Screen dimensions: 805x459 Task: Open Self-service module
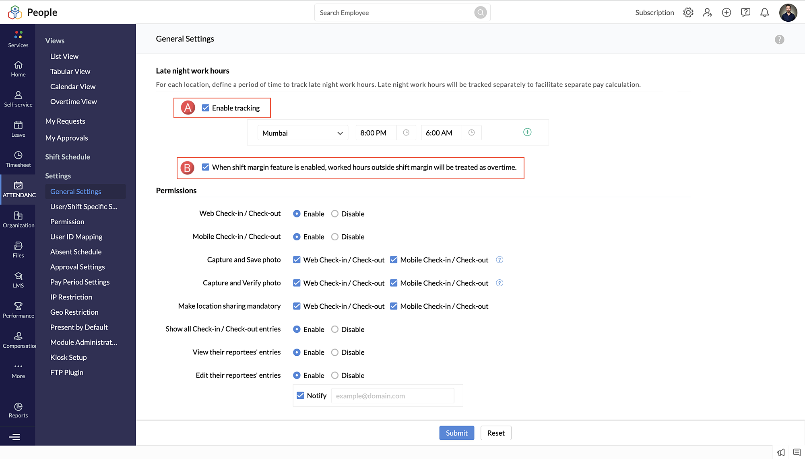pos(18,99)
